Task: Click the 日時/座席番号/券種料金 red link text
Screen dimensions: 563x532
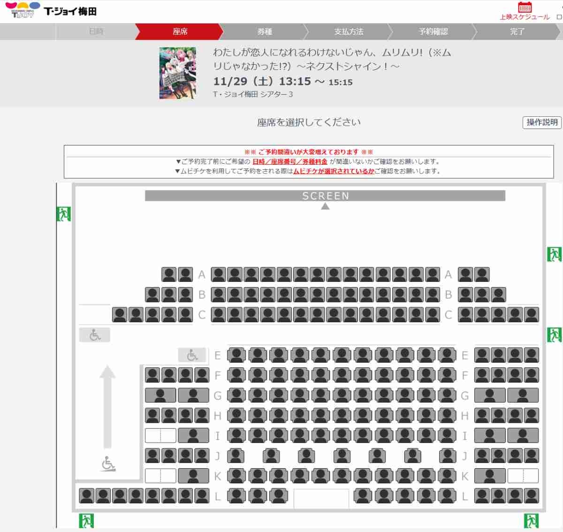Action: (x=290, y=162)
